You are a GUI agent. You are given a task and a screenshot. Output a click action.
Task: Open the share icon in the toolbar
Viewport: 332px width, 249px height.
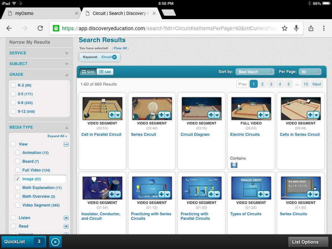[311, 28]
